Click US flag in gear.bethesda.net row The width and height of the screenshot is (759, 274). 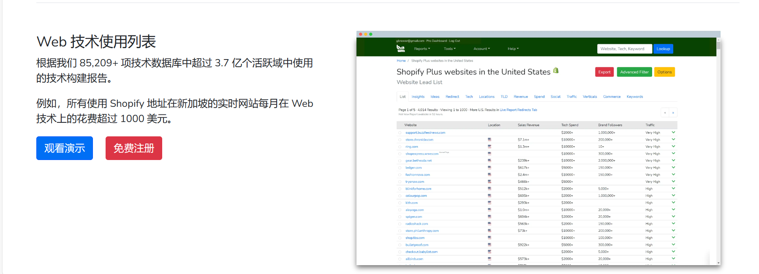pyautogui.click(x=490, y=160)
